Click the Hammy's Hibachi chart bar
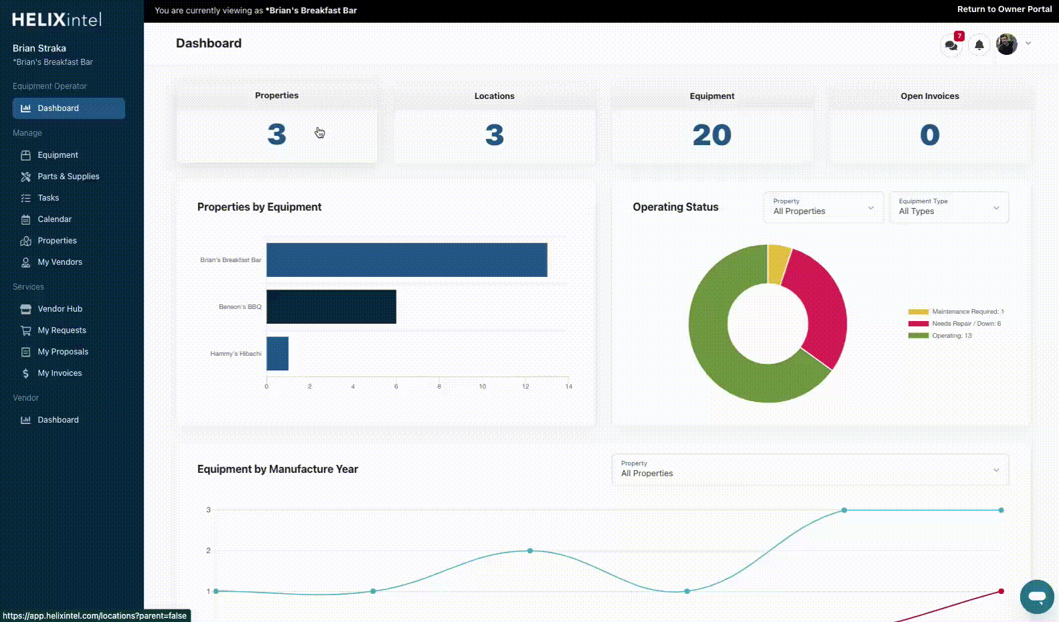Image resolution: width=1059 pixels, height=622 pixels. [277, 353]
